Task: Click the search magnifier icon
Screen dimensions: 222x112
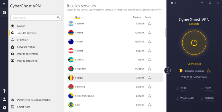Action: [x=58, y=17]
